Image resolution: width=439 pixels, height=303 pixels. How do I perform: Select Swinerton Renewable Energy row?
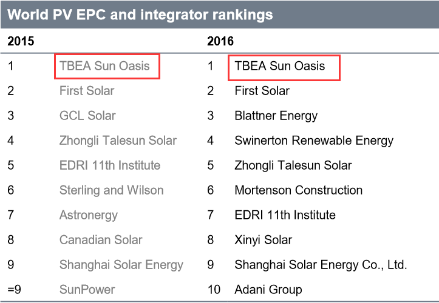click(x=314, y=141)
